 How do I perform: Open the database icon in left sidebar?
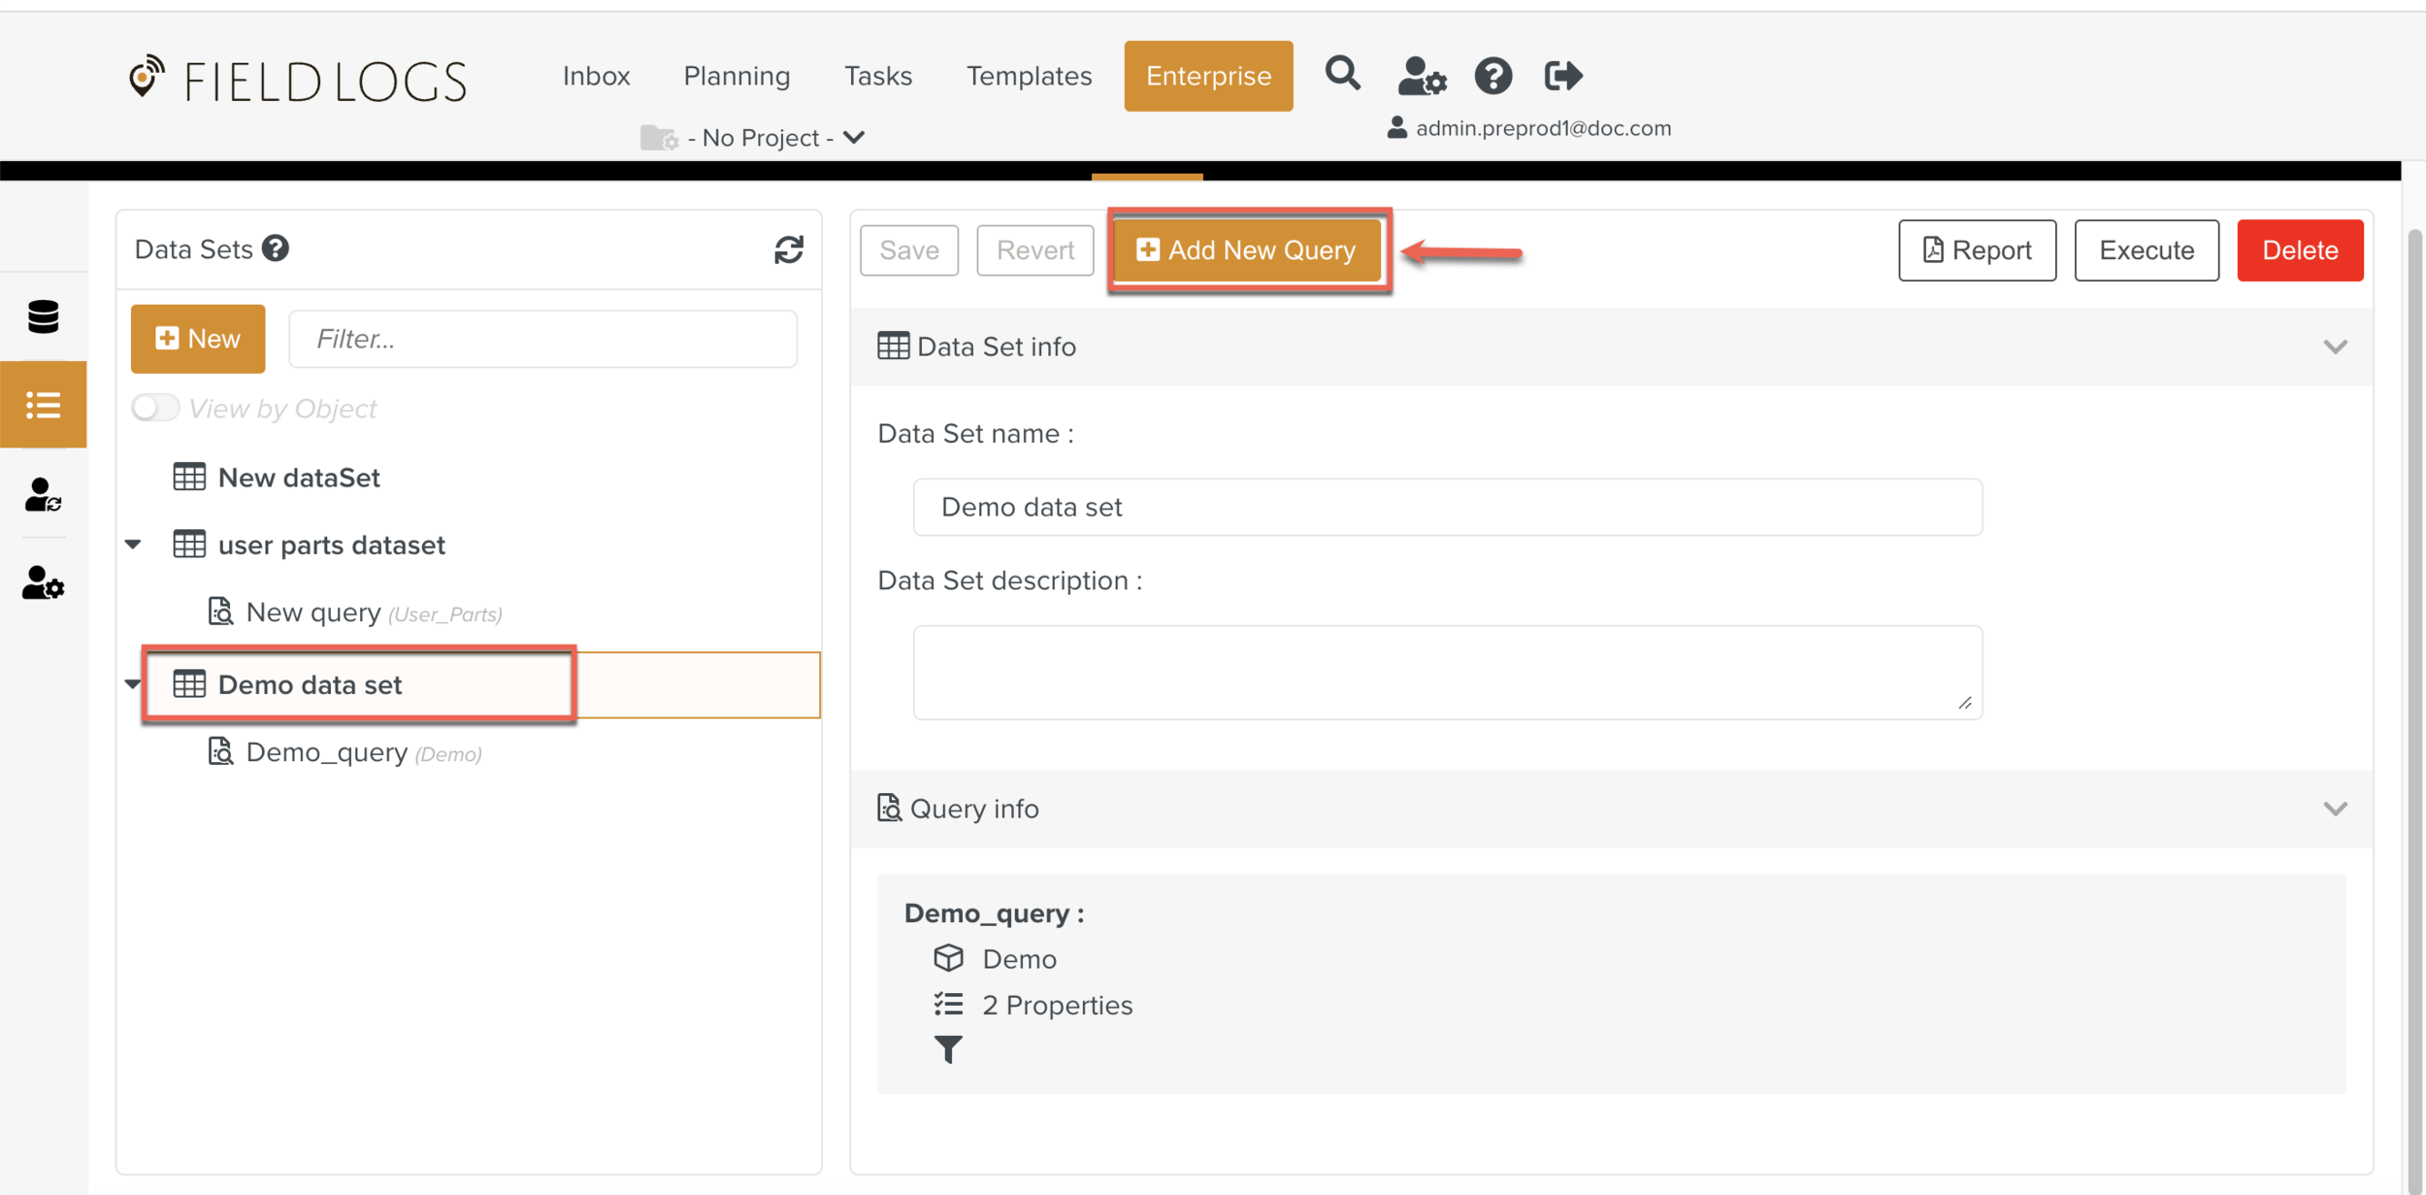pos(44,316)
